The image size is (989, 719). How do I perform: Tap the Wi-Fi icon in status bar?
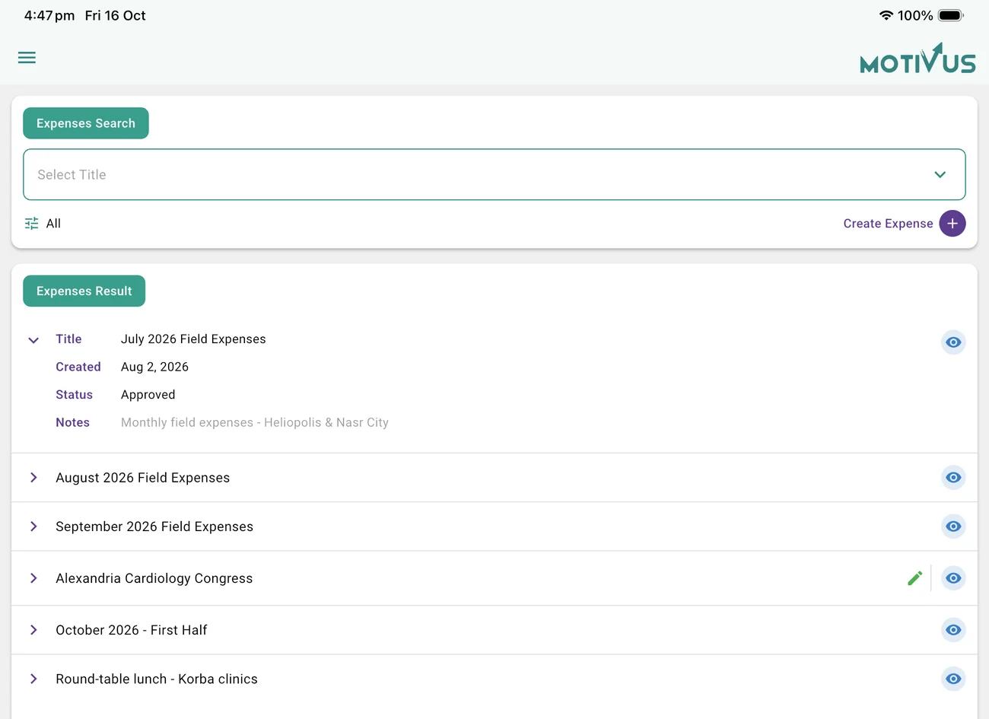[886, 15]
